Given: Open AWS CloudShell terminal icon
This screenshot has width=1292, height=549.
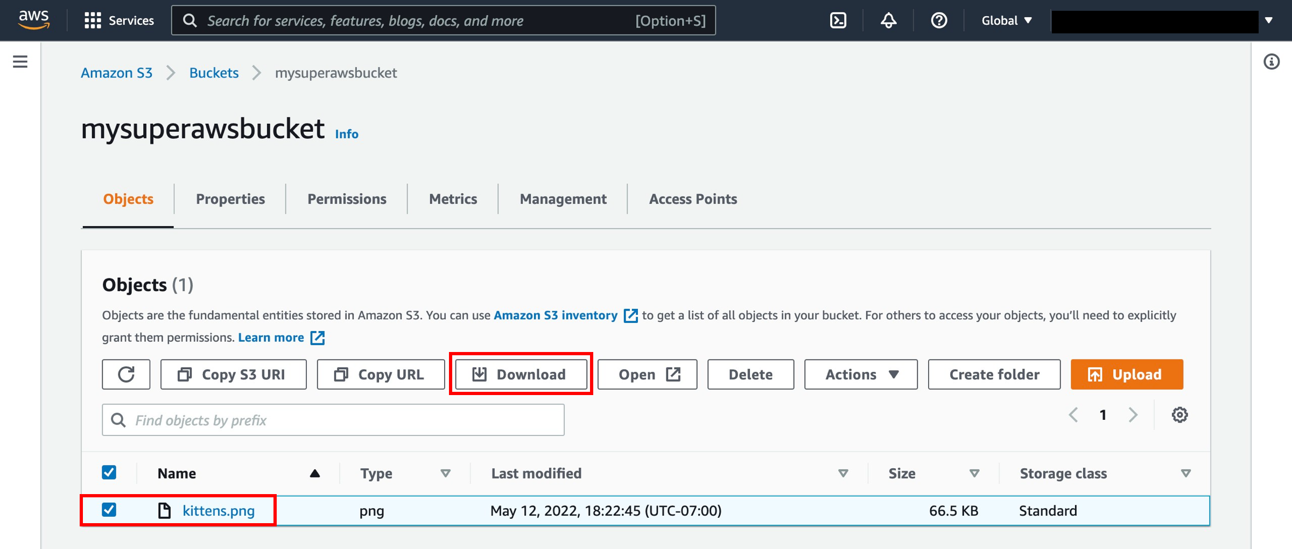Looking at the screenshot, I should pos(838,20).
